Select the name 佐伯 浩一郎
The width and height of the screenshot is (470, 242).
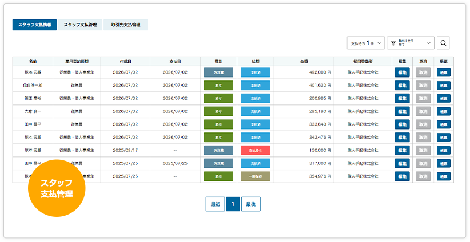coord(33,86)
